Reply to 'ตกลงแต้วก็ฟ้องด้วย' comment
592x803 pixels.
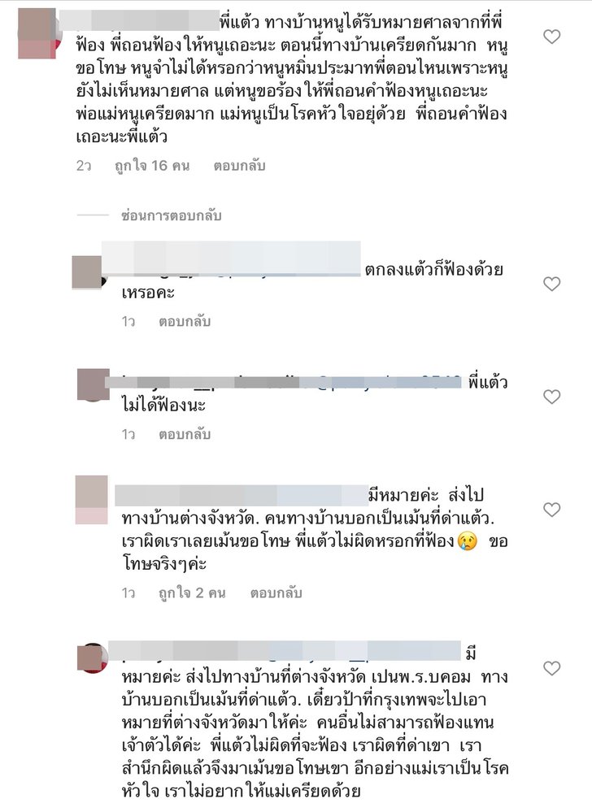click(185, 321)
